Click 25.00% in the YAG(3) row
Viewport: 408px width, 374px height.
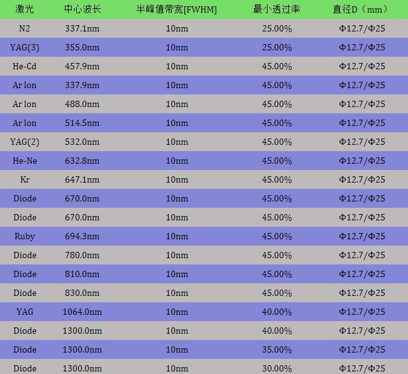point(277,47)
